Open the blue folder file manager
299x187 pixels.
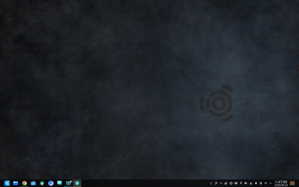click(16, 183)
